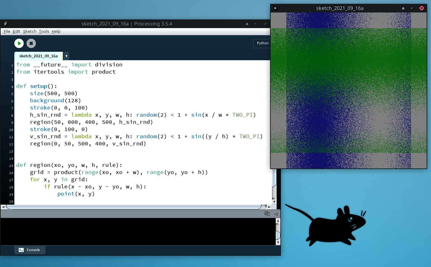Click line number 13 in gutter

point(12,151)
